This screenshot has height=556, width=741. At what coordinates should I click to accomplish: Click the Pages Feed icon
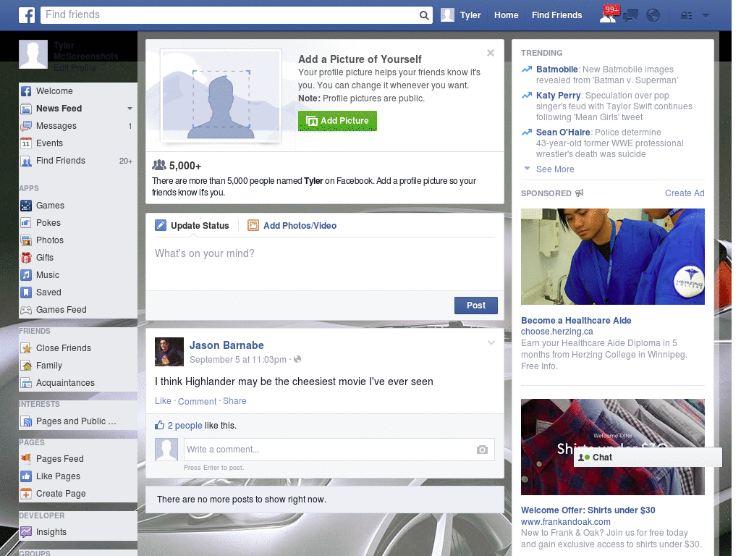tap(26, 459)
